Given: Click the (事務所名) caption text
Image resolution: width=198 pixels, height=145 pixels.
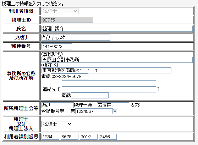Looking at the screenshot, I should click(52, 54).
